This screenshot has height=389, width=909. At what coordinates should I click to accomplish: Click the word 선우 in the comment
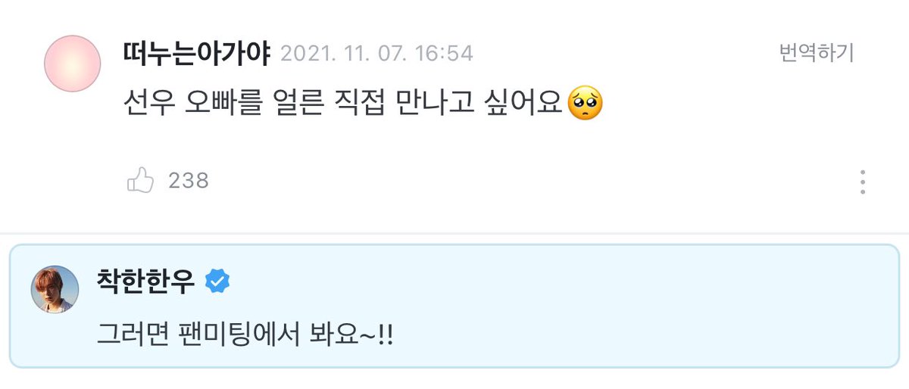tap(149, 105)
